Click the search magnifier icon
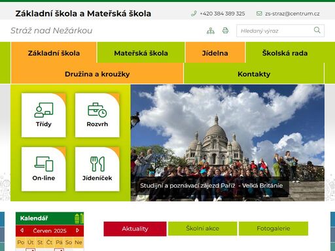Viewport: 335px width, 251px height. (317, 30)
